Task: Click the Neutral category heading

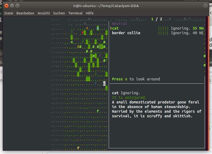Action: pyautogui.click(x=120, y=24)
